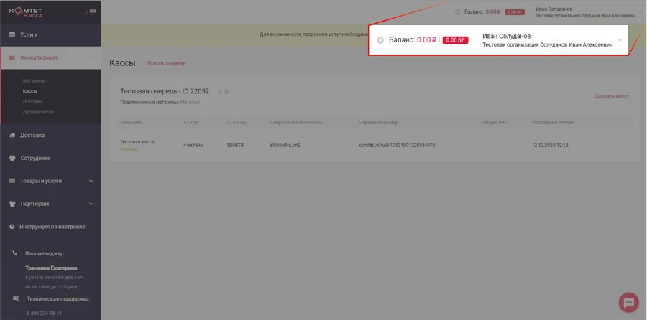Open the Услуги menu item
Image resolution: width=647 pixels, height=320 pixels.
point(29,34)
